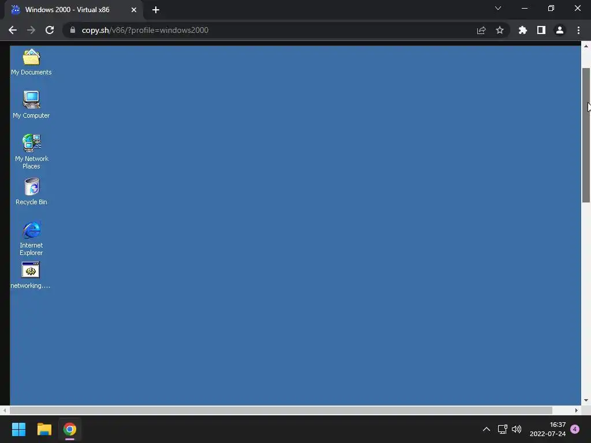
Task: Open File Explorer from taskbar
Action: pyautogui.click(x=44, y=429)
